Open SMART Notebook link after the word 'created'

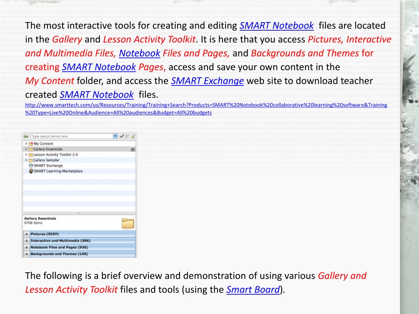click(97, 95)
